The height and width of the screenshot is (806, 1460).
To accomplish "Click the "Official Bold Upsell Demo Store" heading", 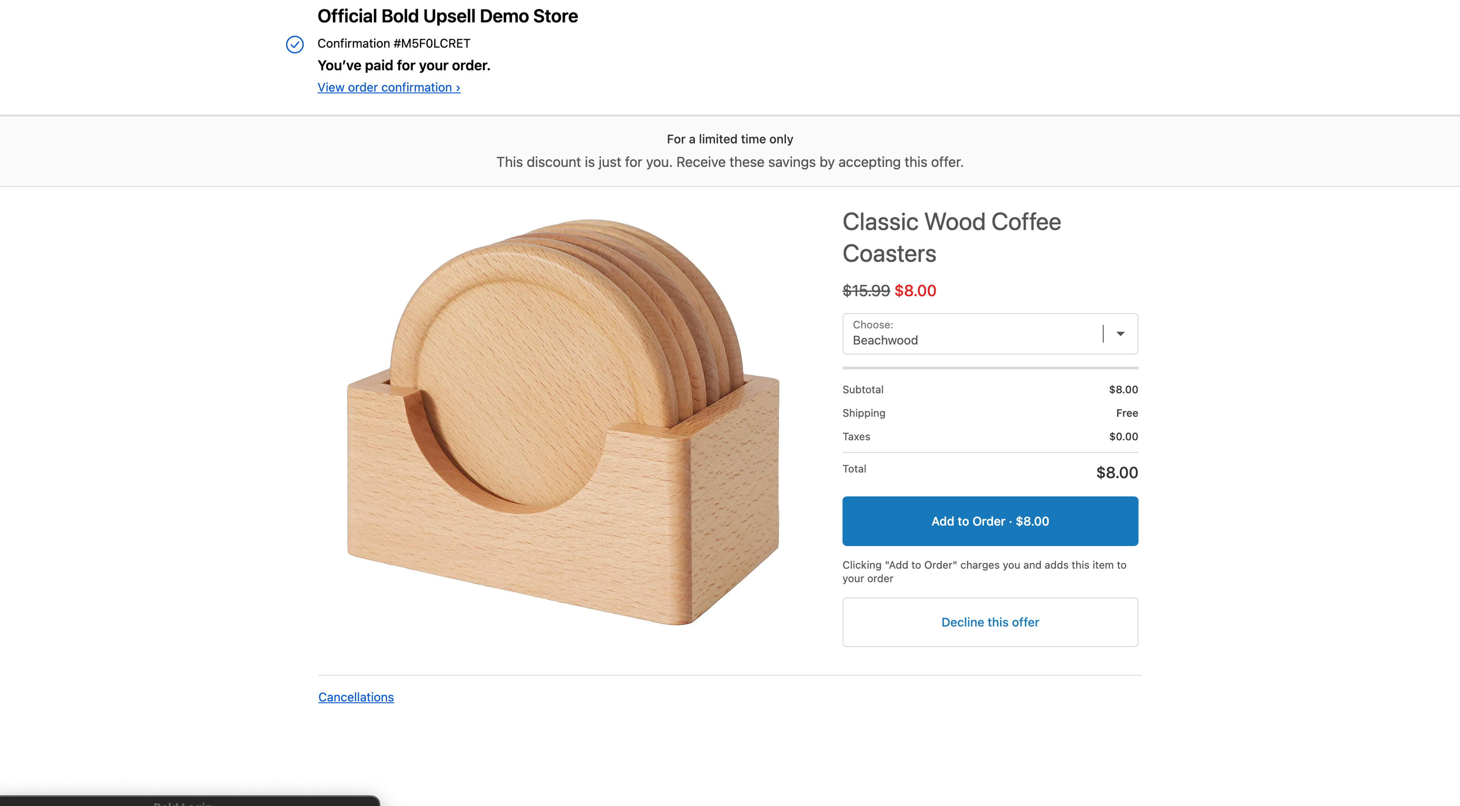I will pyautogui.click(x=448, y=16).
